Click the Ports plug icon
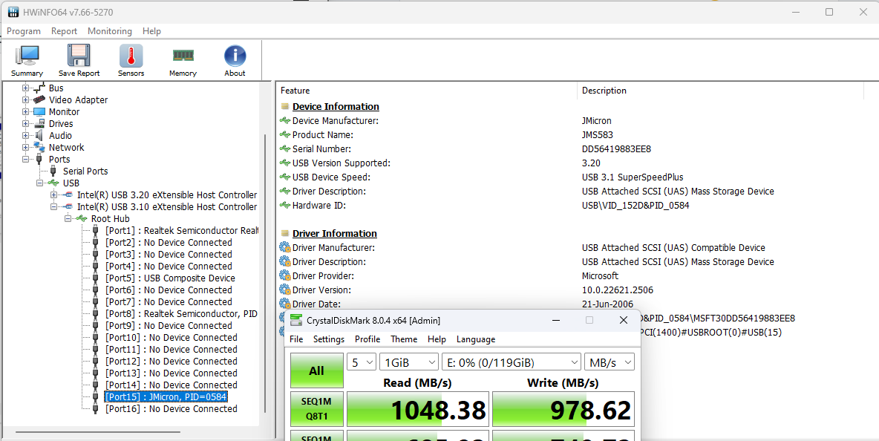 pos(39,159)
